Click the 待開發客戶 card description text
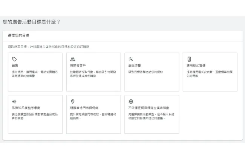This screenshot has width=245, height=162. point(93,73)
